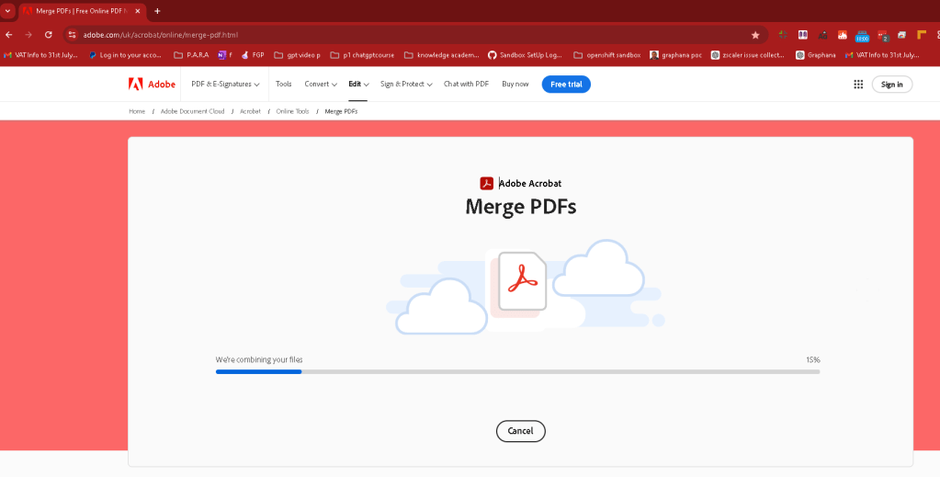The image size is (940, 477).
Task: Select the Merge PDFs browser tab
Action: (81, 11)
